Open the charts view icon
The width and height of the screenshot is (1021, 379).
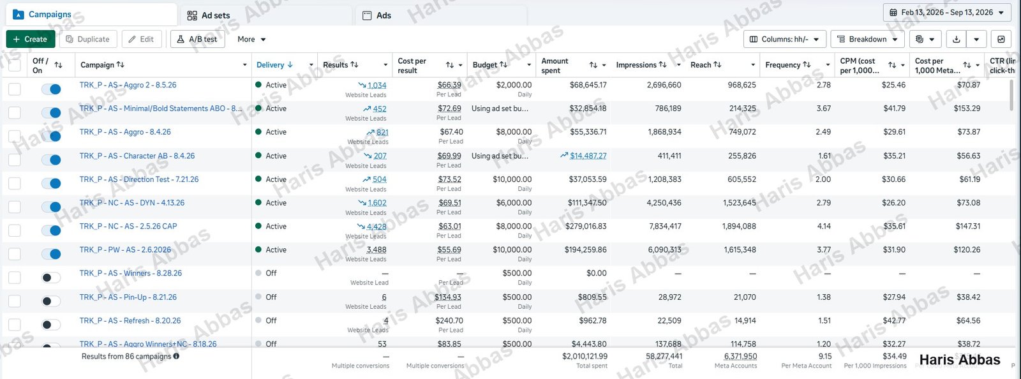1001,39
